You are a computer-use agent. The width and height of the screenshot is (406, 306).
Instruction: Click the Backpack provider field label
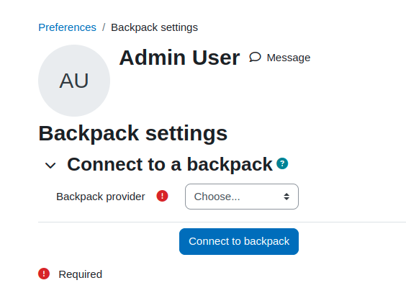pyautogui.click(x=101, y=197)
